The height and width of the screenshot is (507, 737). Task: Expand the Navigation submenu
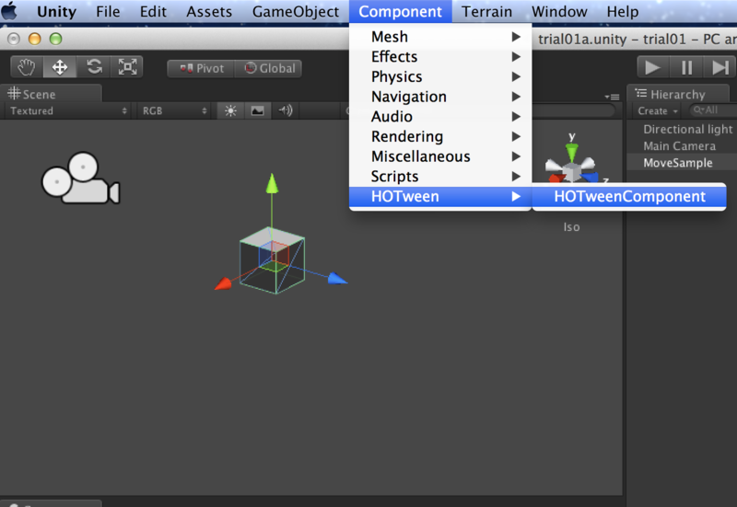click(440, 97)
